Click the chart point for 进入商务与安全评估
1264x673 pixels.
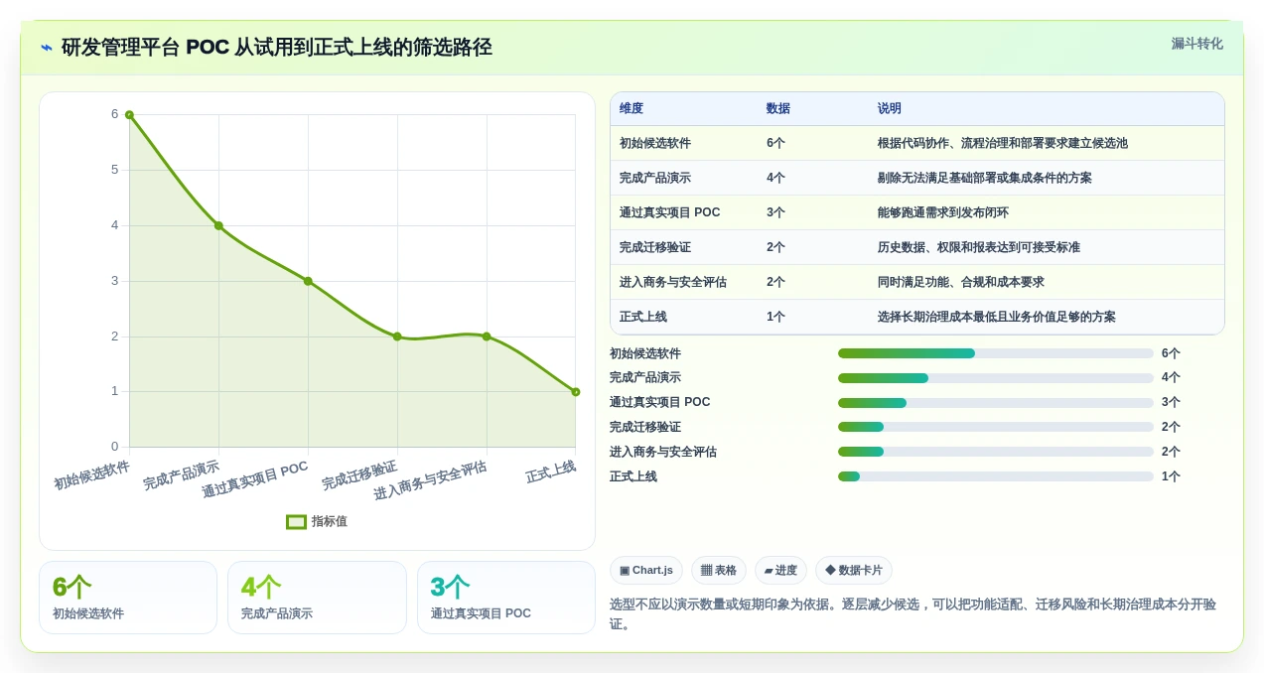(x=487, y=336)
